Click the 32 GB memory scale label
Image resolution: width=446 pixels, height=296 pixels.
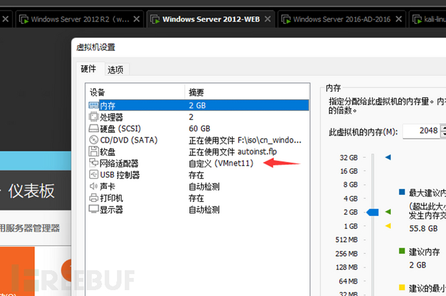348,157
